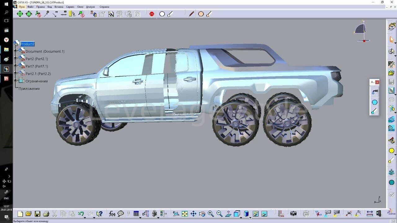Click the Open file folder icon
This screenshot has height=223, width=397.
pyautogui.click(x=29, y=214)
